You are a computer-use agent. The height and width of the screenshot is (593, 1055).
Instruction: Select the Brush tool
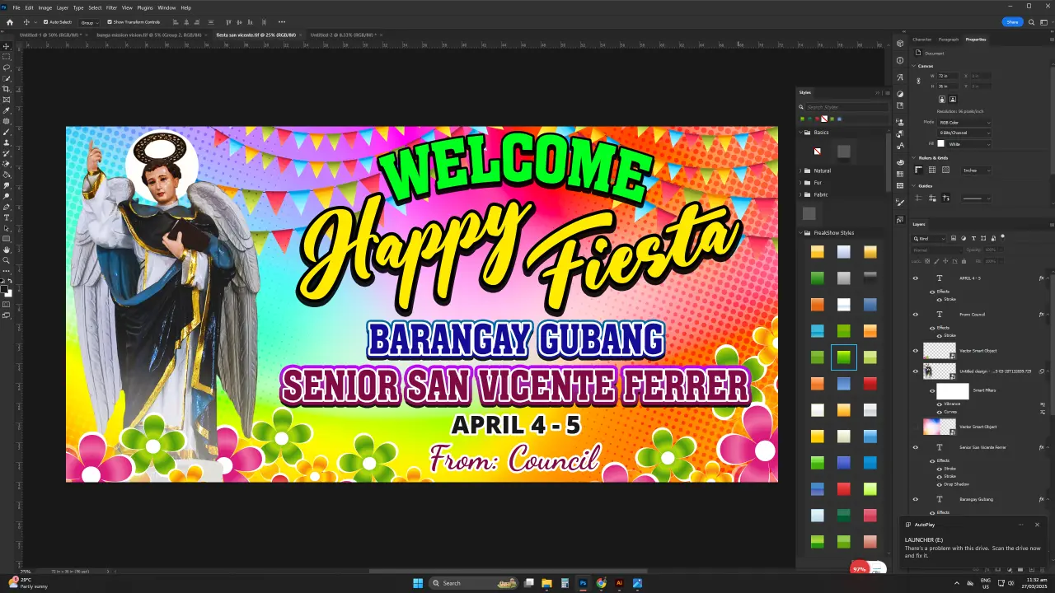point(7,132)
